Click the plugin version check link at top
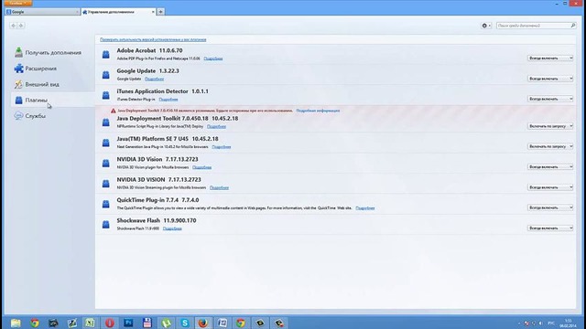Image resolution: width=586 pixels, height=329 pixels. coord(153,39)
